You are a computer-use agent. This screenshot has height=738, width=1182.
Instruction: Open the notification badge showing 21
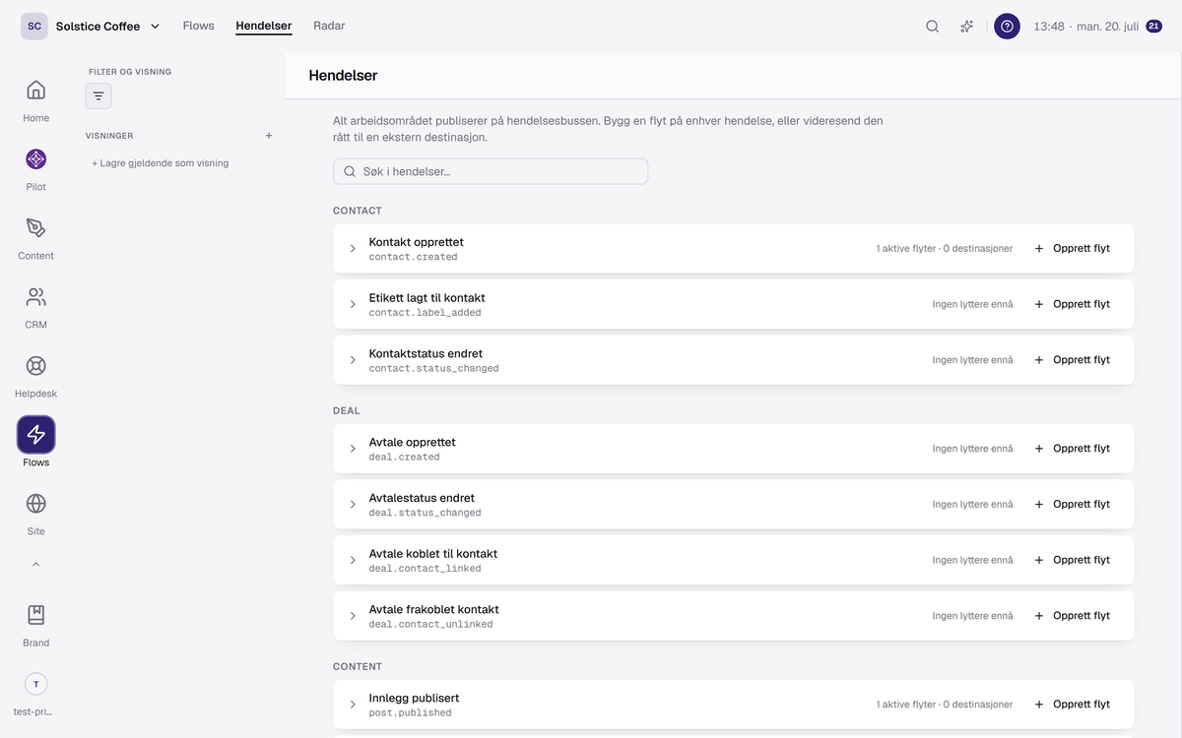coord(1153,27)
